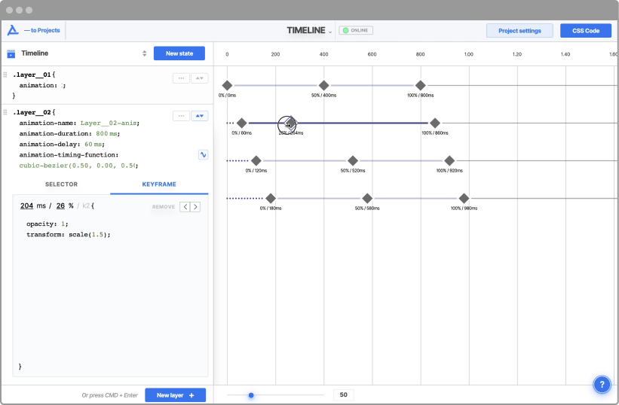This screenshot has height=405, width=619.
Task: Select layer 02 keyframe at 0% / 60ms
Action: [x=241, y=123]
